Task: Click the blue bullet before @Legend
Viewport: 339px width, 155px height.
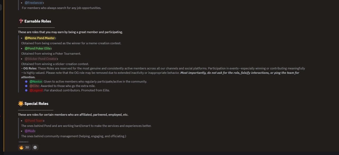Action: 26,90
